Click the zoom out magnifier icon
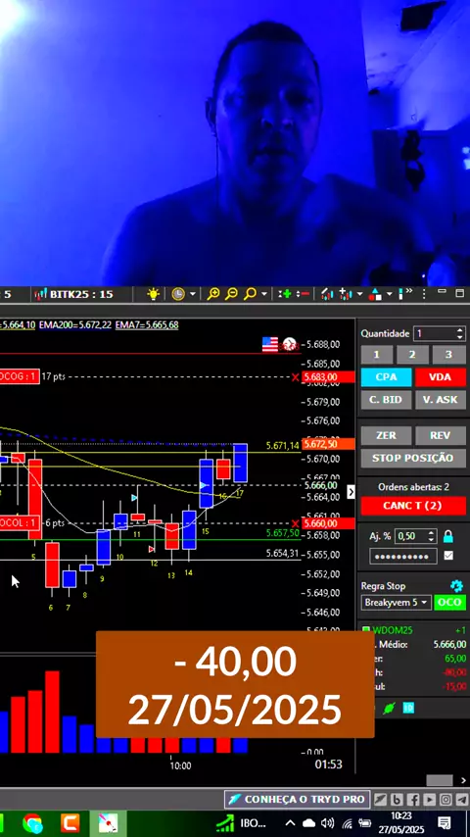This screenshot has height=837, width=470. pyautogui.click(x=231, y=294)
